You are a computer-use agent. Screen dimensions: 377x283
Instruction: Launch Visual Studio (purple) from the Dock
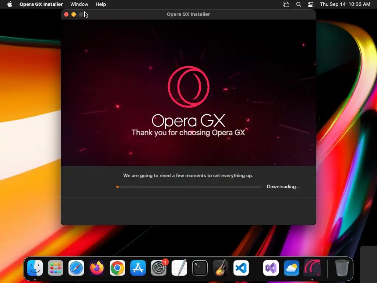(271, 268)
